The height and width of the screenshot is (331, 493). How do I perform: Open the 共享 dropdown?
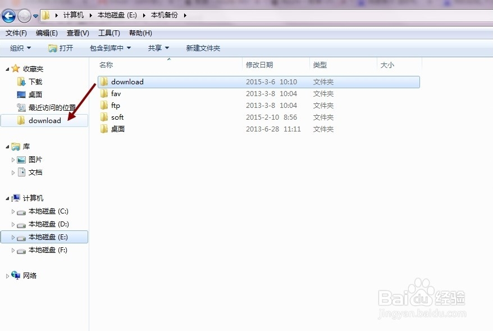158,48
